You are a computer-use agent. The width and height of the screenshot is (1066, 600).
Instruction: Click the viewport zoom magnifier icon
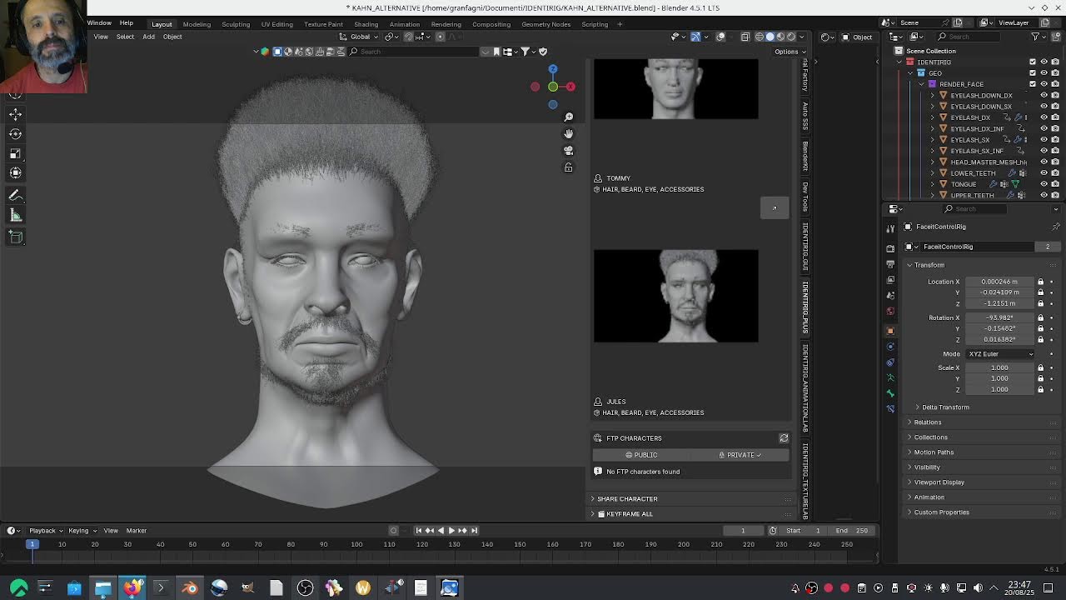point(569,117)
